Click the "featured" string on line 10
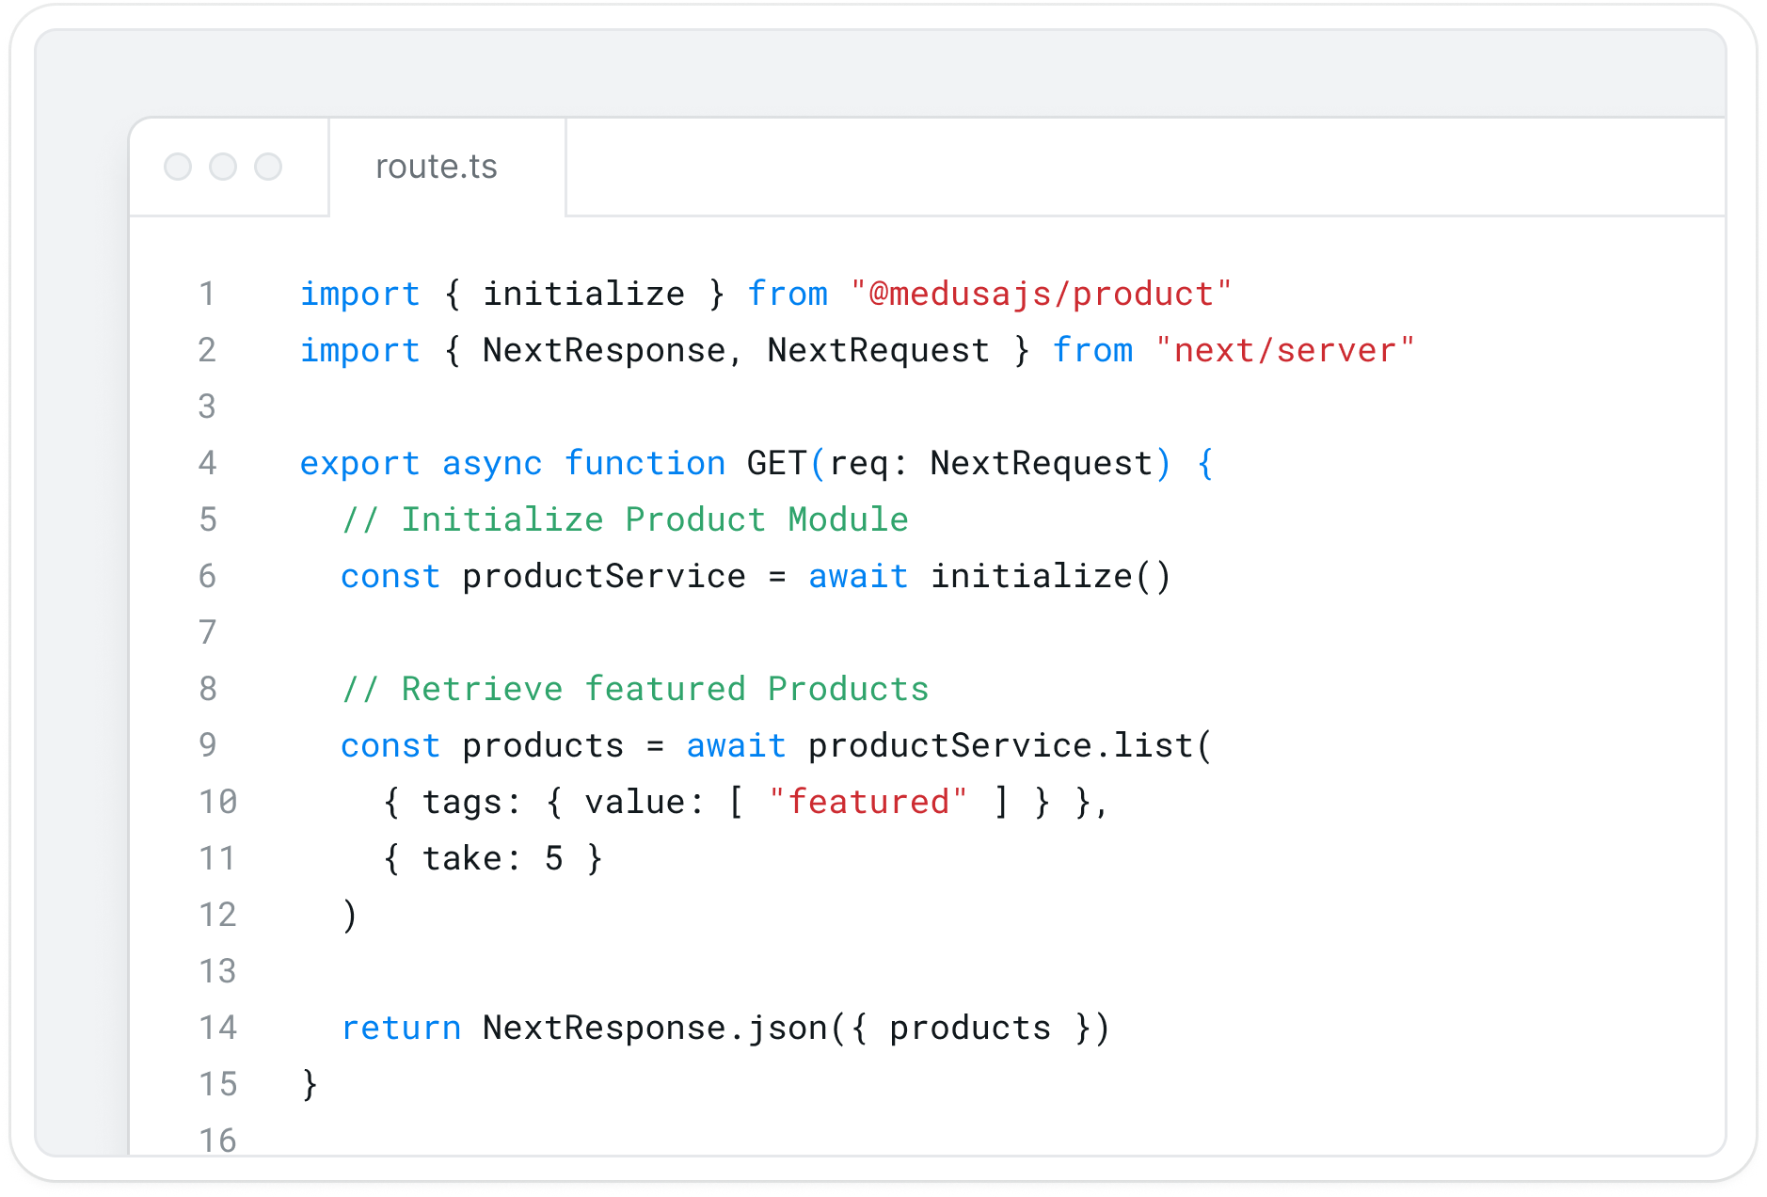The height and width of the screenshot is (1197, 1767). pos(868,802)
